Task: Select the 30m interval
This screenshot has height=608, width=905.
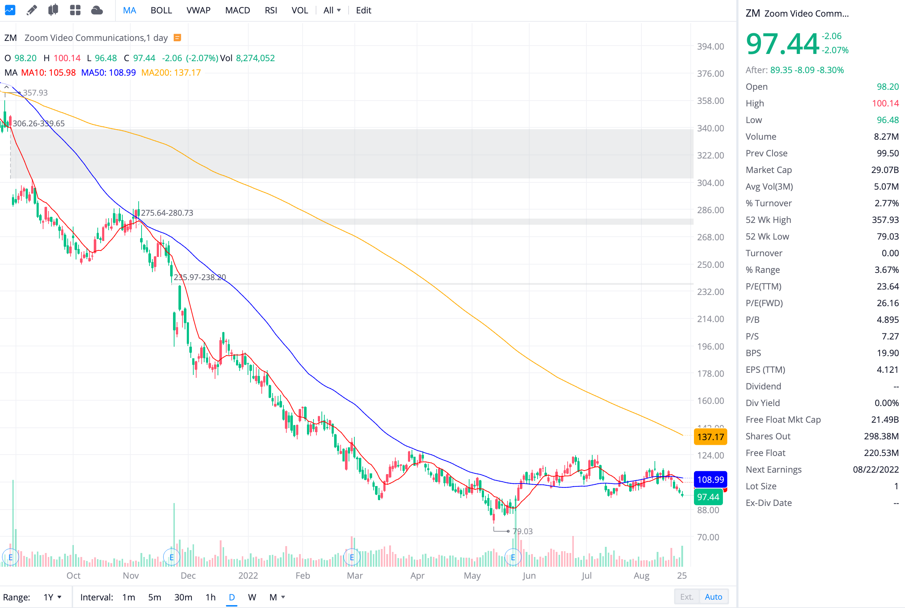Action: (x=183, y=597)
